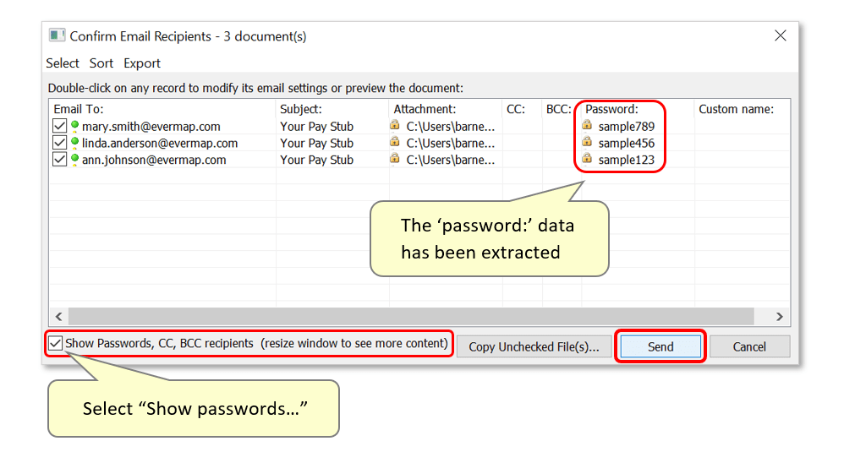Click Your Pay Stub subject in mary.smith row
Viewport: 844px width, 452px height.
316,126
